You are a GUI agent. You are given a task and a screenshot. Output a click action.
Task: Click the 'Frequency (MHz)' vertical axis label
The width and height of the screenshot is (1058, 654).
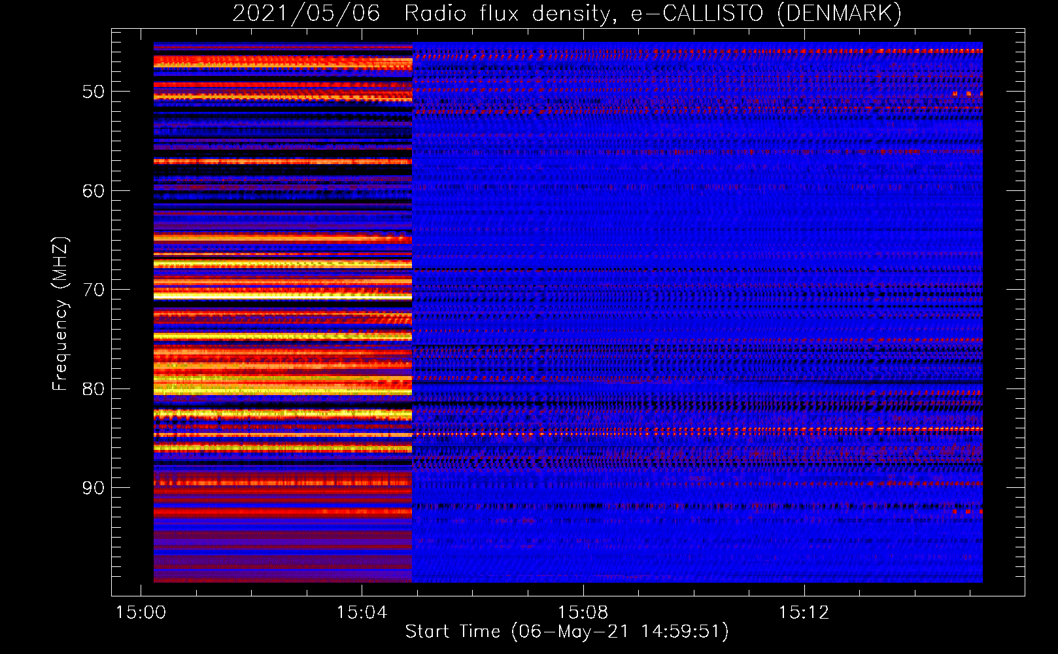click(x=60, y=314)
